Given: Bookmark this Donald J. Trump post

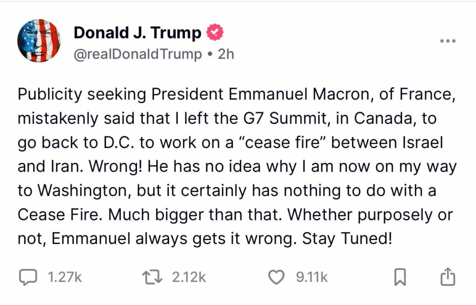Looking at the screenshot, I should click(x=400, y=278).
